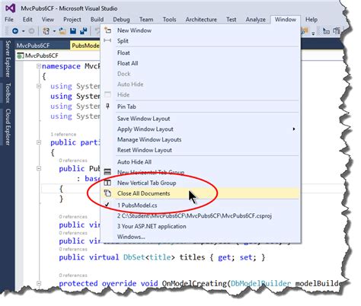Open the View menu

[x=48, y=20]
